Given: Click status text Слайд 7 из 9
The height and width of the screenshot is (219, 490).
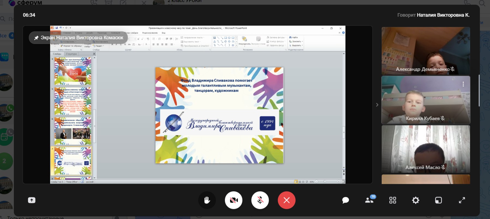Looking at the screenshot, I should point(57,182).
